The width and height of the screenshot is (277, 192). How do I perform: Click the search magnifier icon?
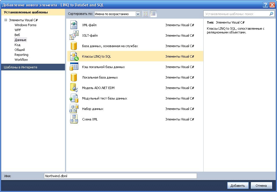coord(271,14)
